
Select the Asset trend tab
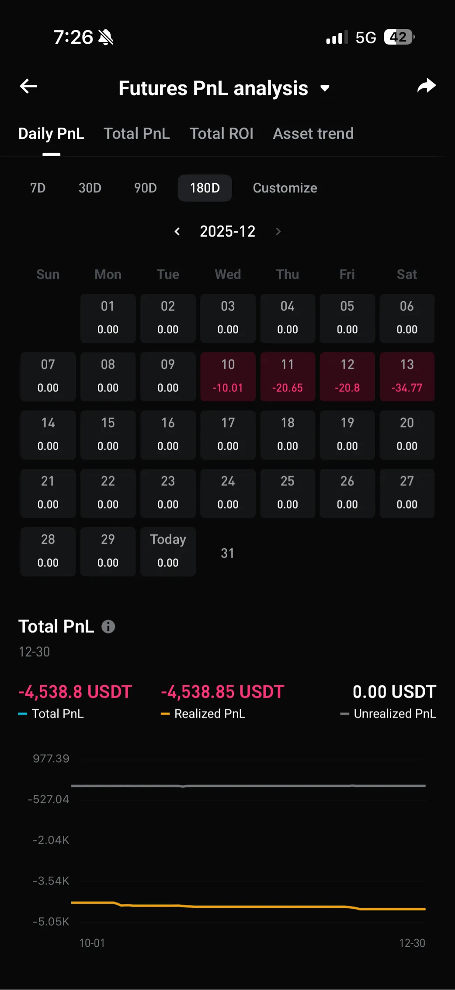[313, 134]
